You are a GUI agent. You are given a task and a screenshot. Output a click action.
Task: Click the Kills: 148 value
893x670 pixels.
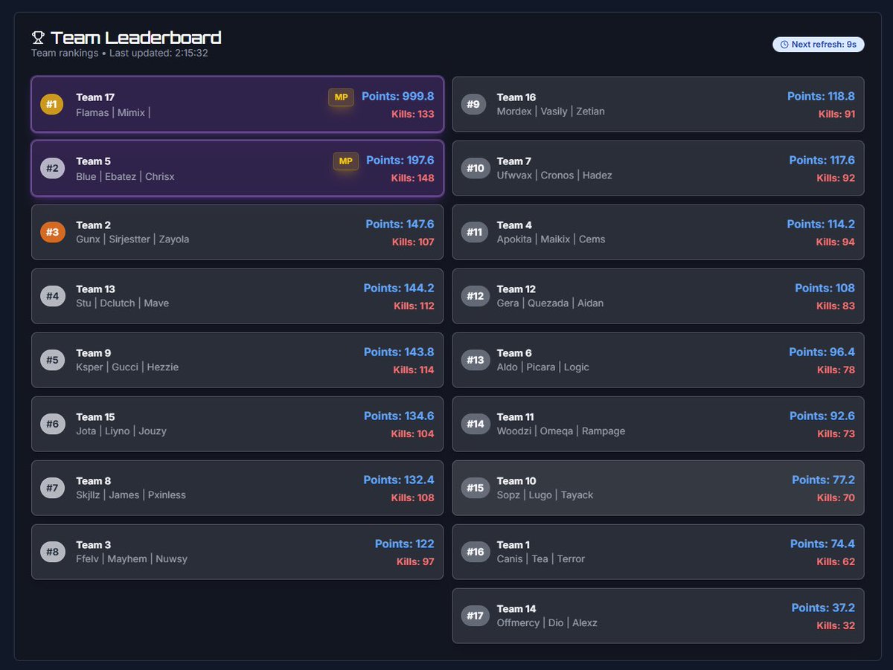click(413, 178)
